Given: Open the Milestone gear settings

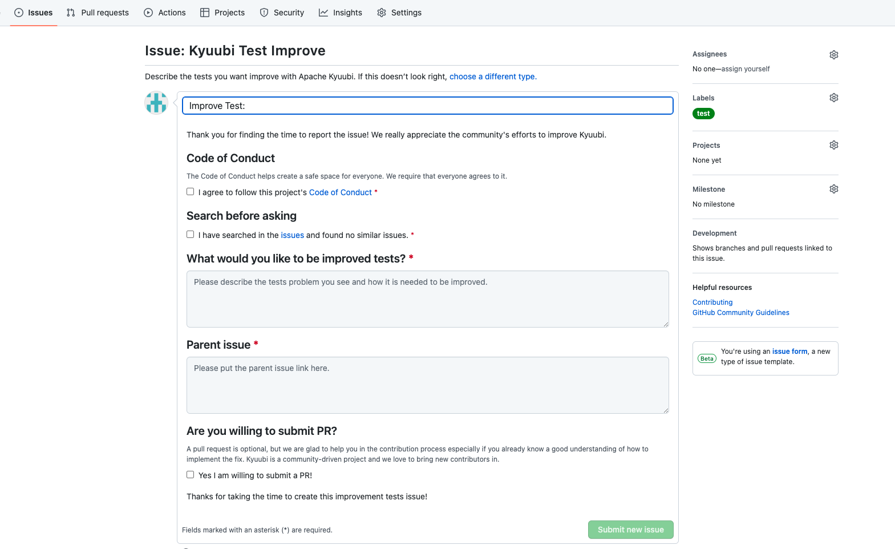Looking at the screenshot, I should [833, 189].
